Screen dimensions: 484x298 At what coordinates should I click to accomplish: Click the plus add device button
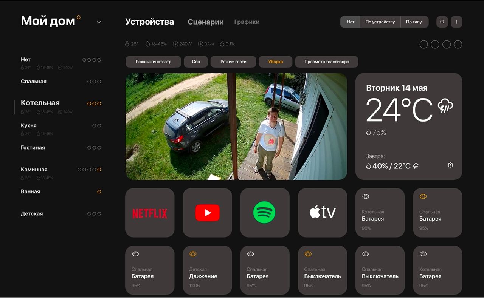tap(456, 22)
